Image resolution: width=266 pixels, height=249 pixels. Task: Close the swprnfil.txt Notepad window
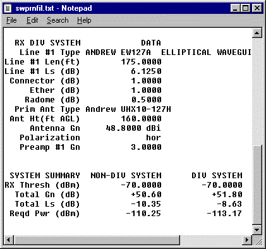(257, 8)
